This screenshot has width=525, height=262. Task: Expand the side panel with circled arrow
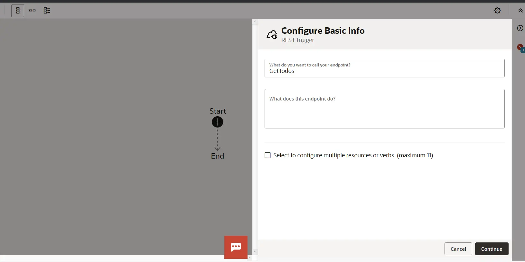tap(520, 28)
